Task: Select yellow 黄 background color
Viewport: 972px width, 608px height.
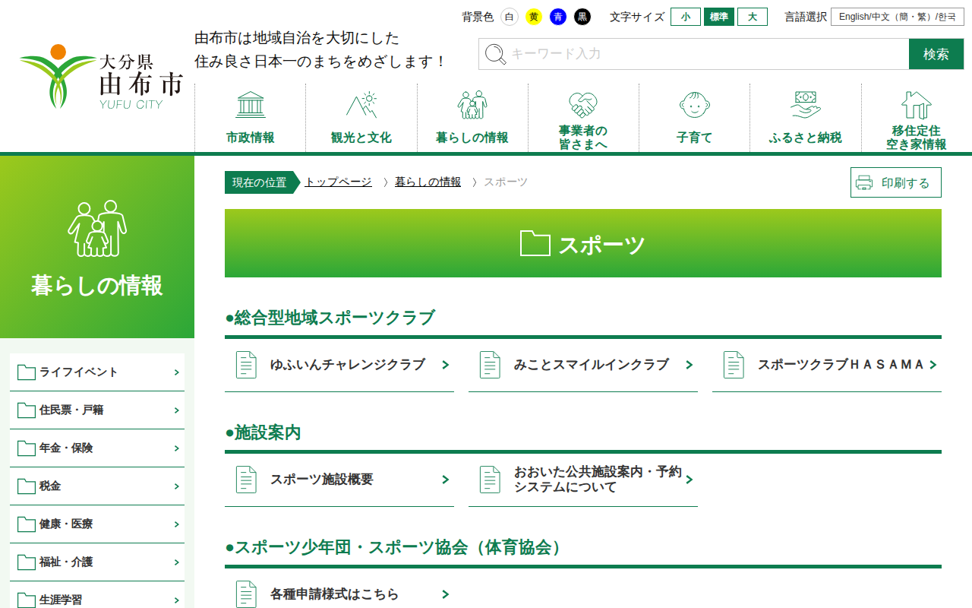Action: (534, 17)
